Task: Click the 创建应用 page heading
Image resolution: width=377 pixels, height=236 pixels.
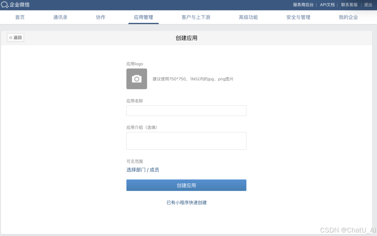Action: (186, 38)
